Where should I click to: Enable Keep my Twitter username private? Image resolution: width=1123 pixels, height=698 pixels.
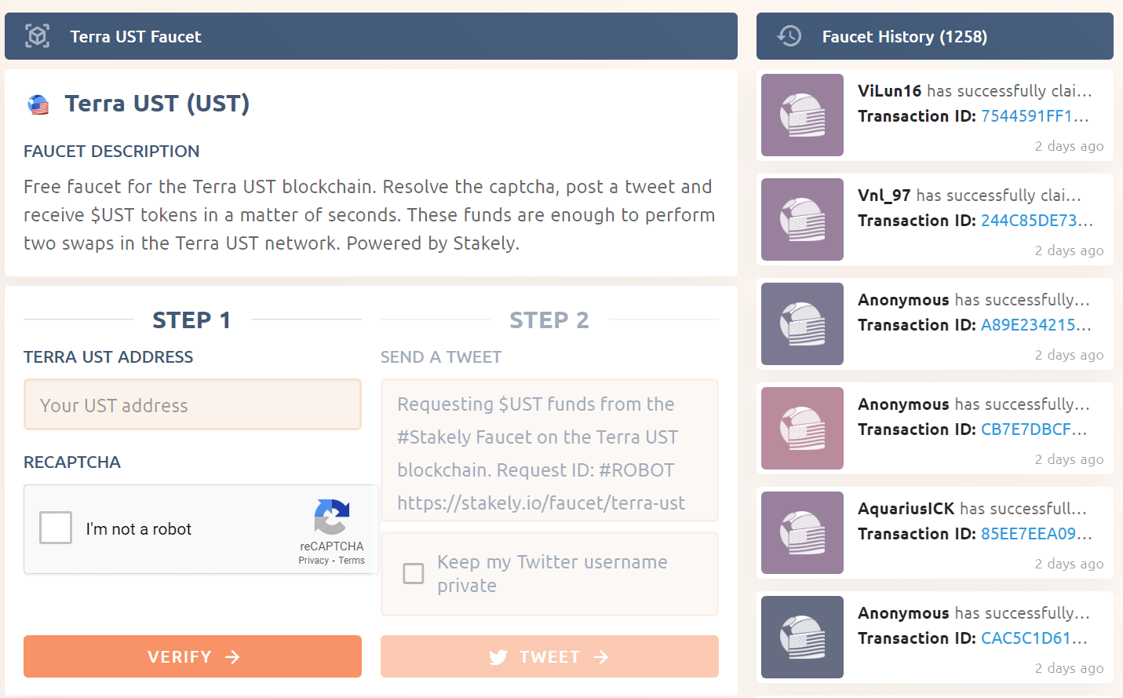point(414,574)
